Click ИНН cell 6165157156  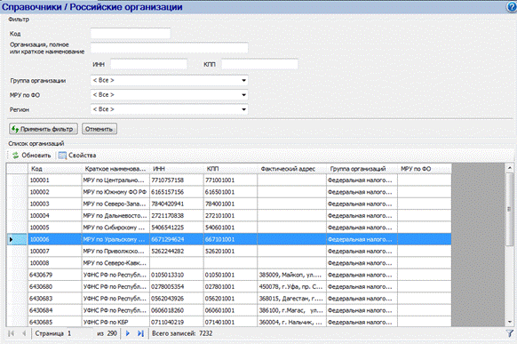tap(177, 192)
